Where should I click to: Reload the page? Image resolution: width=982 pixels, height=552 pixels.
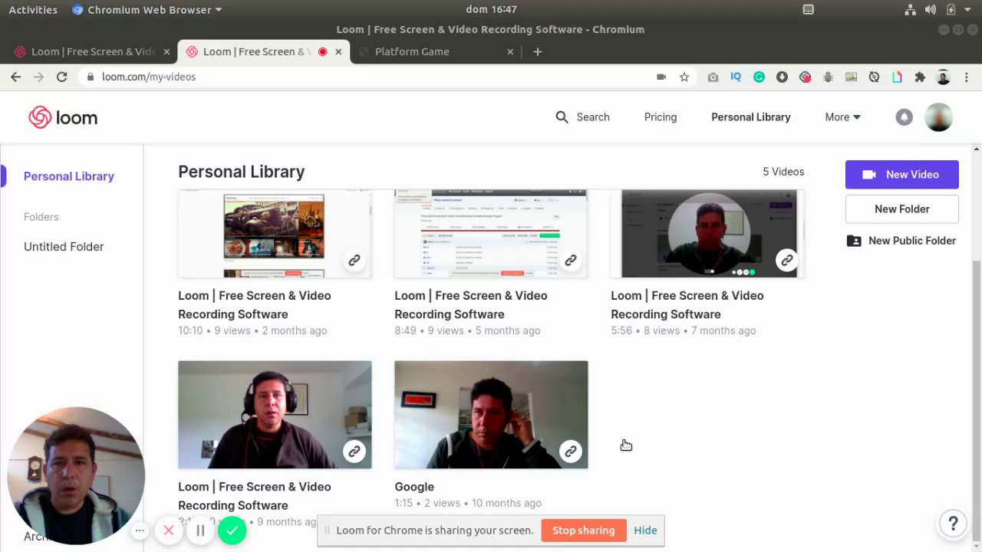[x=62, y=77]
